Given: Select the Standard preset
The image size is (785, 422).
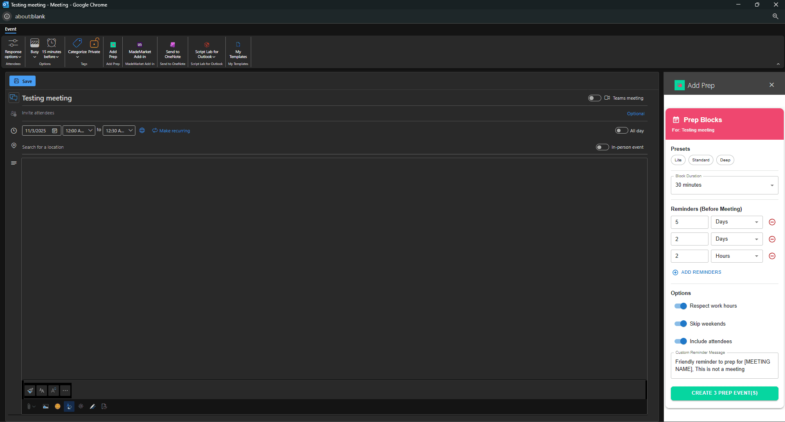Looking at the screenshot, I should (x=701, y=160).
